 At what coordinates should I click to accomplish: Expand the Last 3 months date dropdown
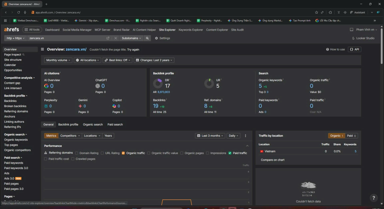tap(210, 136)
